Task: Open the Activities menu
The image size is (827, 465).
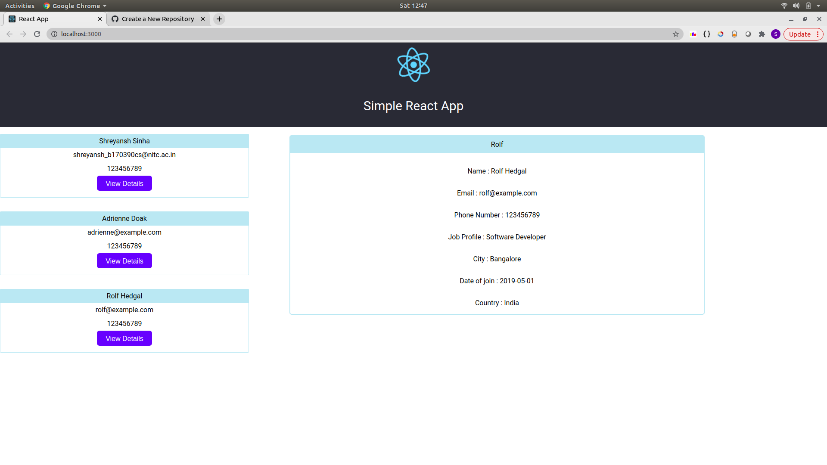Action: pos(20,6)
